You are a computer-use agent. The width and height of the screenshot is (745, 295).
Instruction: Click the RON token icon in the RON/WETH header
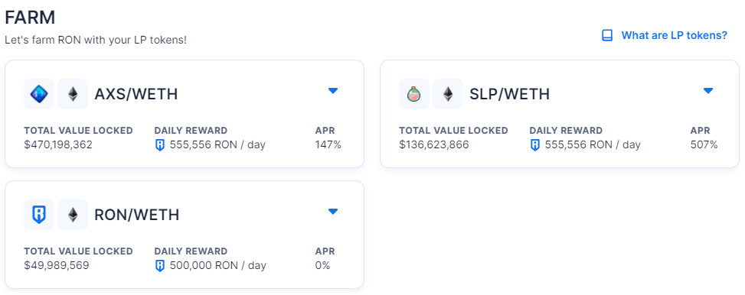point(39,215)
